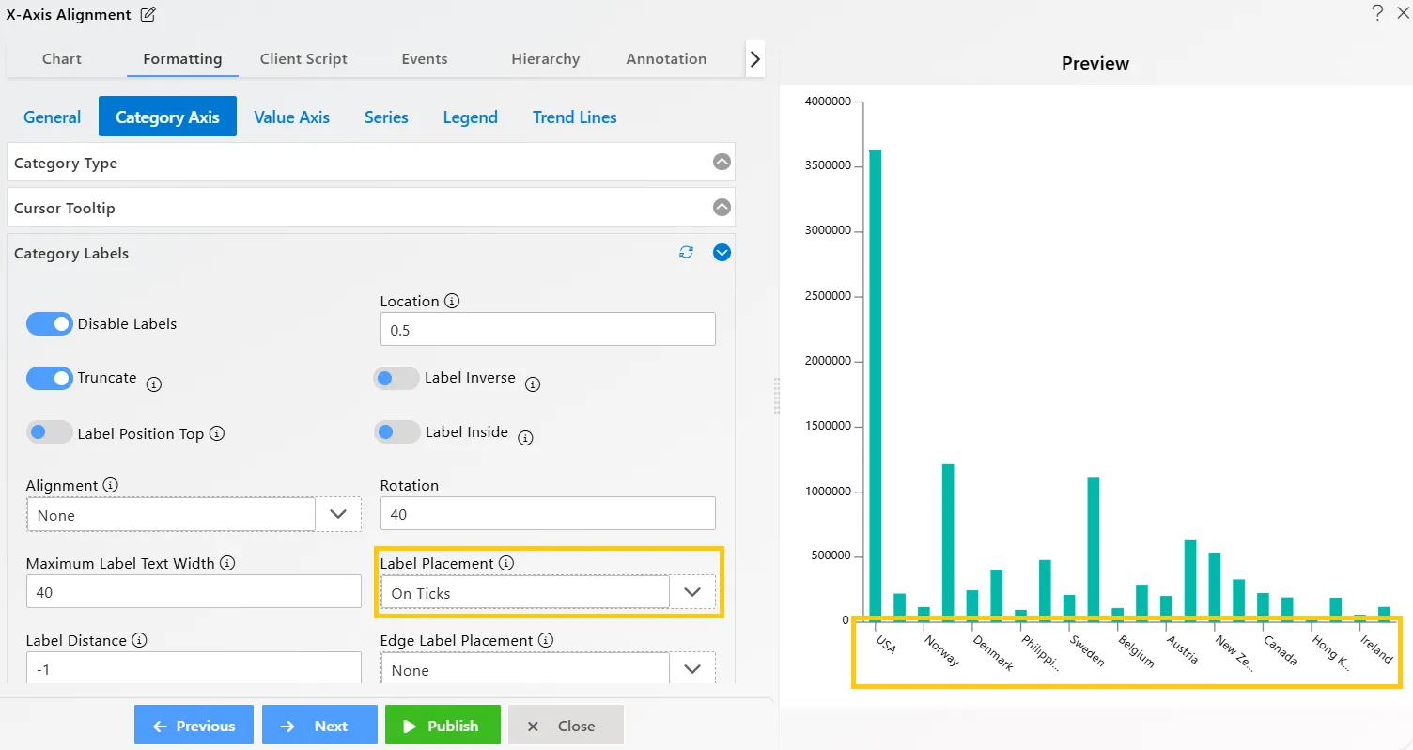This screenshot has height=750, width=1413.
Task: Click the Maximum Label Text Width field
Action: coord(194,591)
